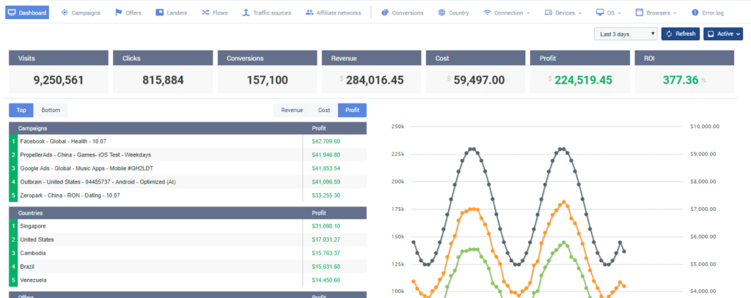
Task: Refresh the dashboard data
Action: click(680, 34)
